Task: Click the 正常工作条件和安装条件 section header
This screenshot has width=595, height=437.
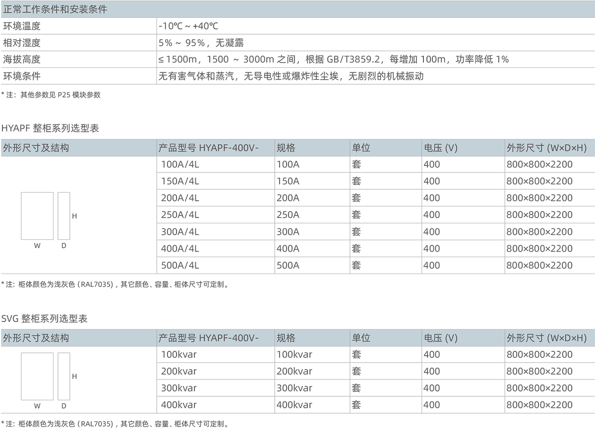Action: coord(55,9)
